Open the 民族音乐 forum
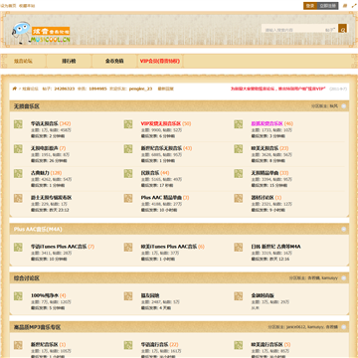The height and width of the screenshot is (358, 358). [x=150, y=173]
